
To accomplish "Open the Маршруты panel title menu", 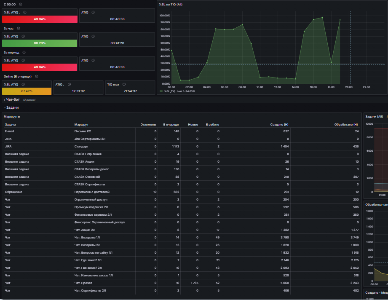I will 12,117.
